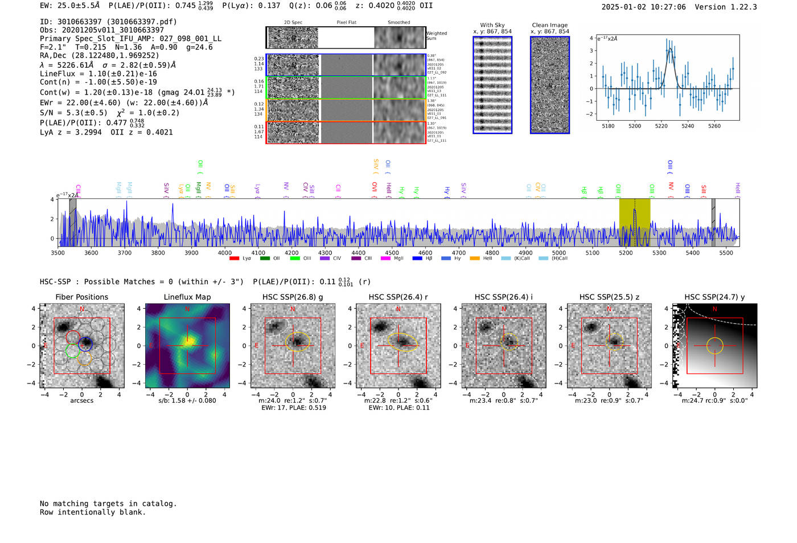Click the (K)CaII legend swatch
Image resolution: width=797 pixels, height=543 pixels.
tap(506, 259)
